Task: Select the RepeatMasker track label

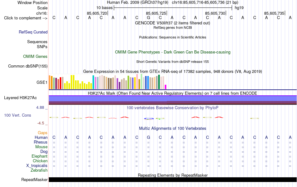Action: [34, 179]
